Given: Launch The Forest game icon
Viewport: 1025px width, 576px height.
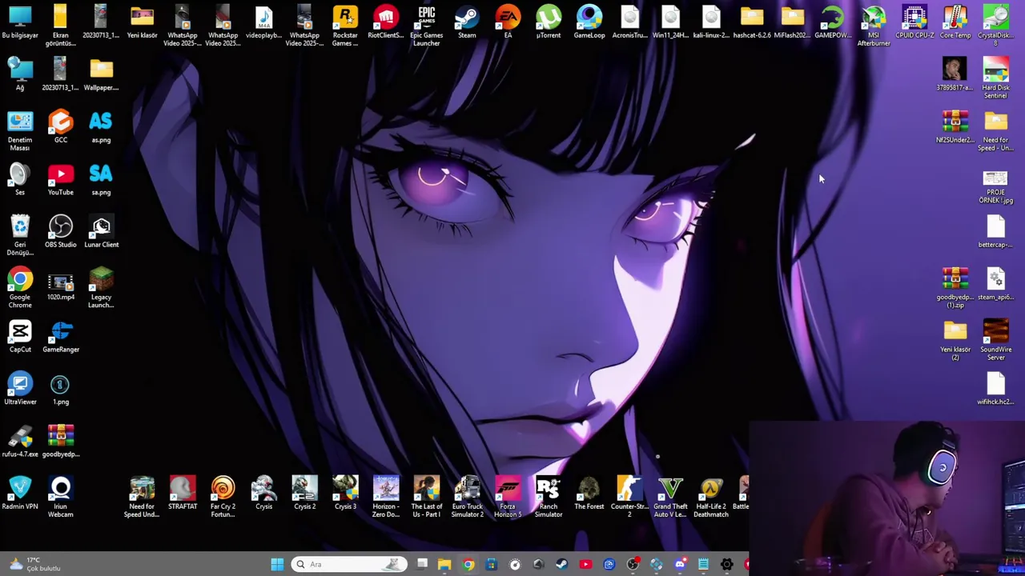Looking at the screenshot, I should [x=589, y=494].
